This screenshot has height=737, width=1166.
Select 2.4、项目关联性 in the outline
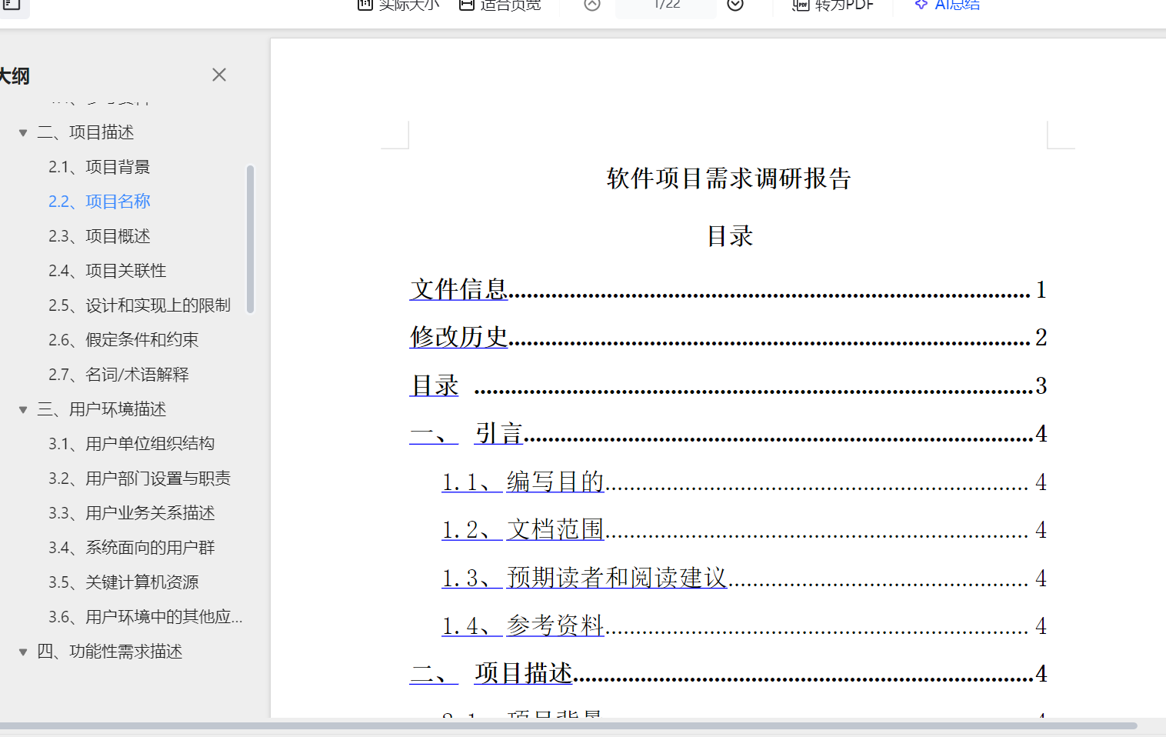click(108, 271)
